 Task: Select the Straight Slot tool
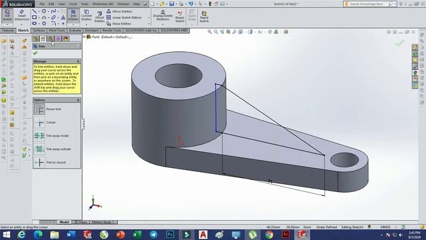coord(35,24)
